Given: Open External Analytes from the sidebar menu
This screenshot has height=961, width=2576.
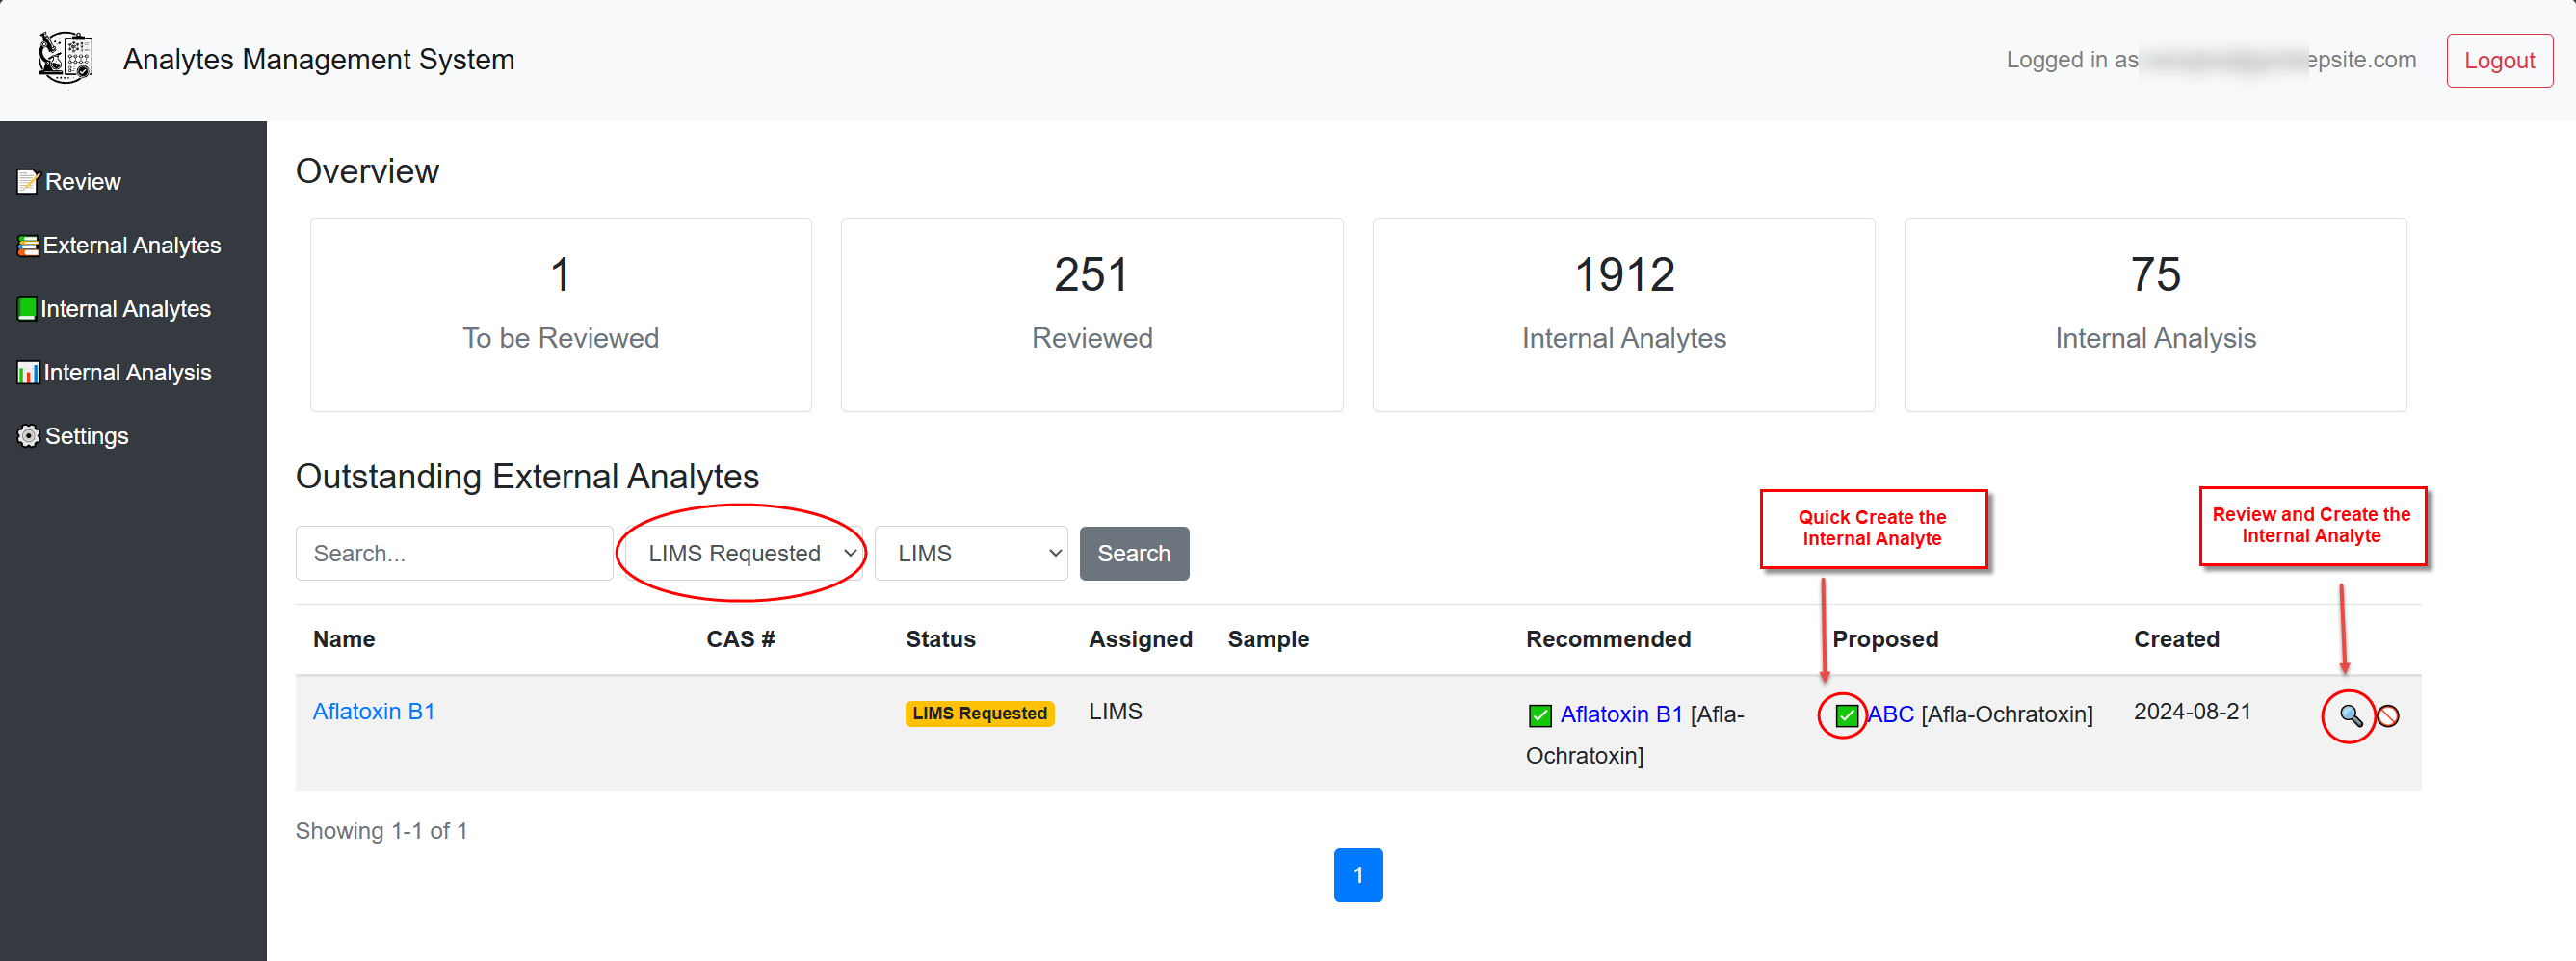Looking at the screenshot, I should 131,246.
